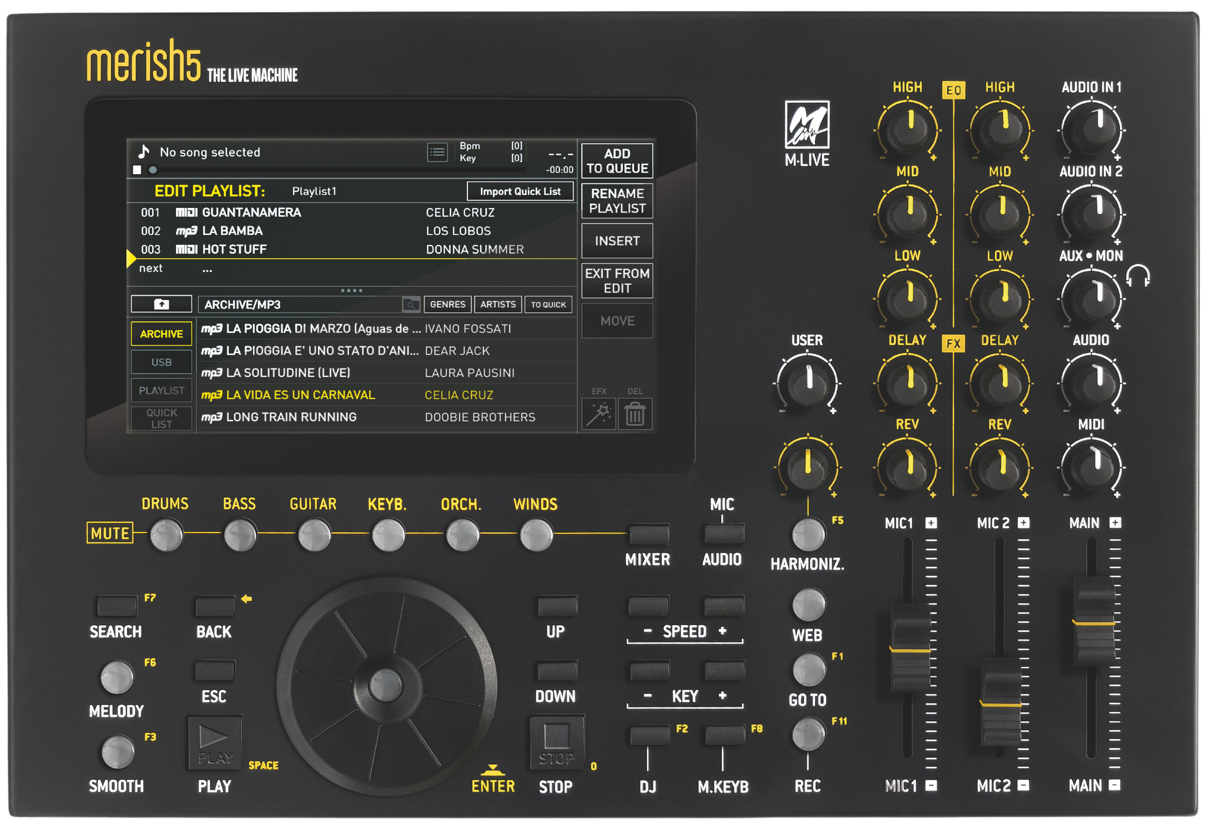Click the MIXER button
Screen dimensions: 1206x825
(649, 535)
